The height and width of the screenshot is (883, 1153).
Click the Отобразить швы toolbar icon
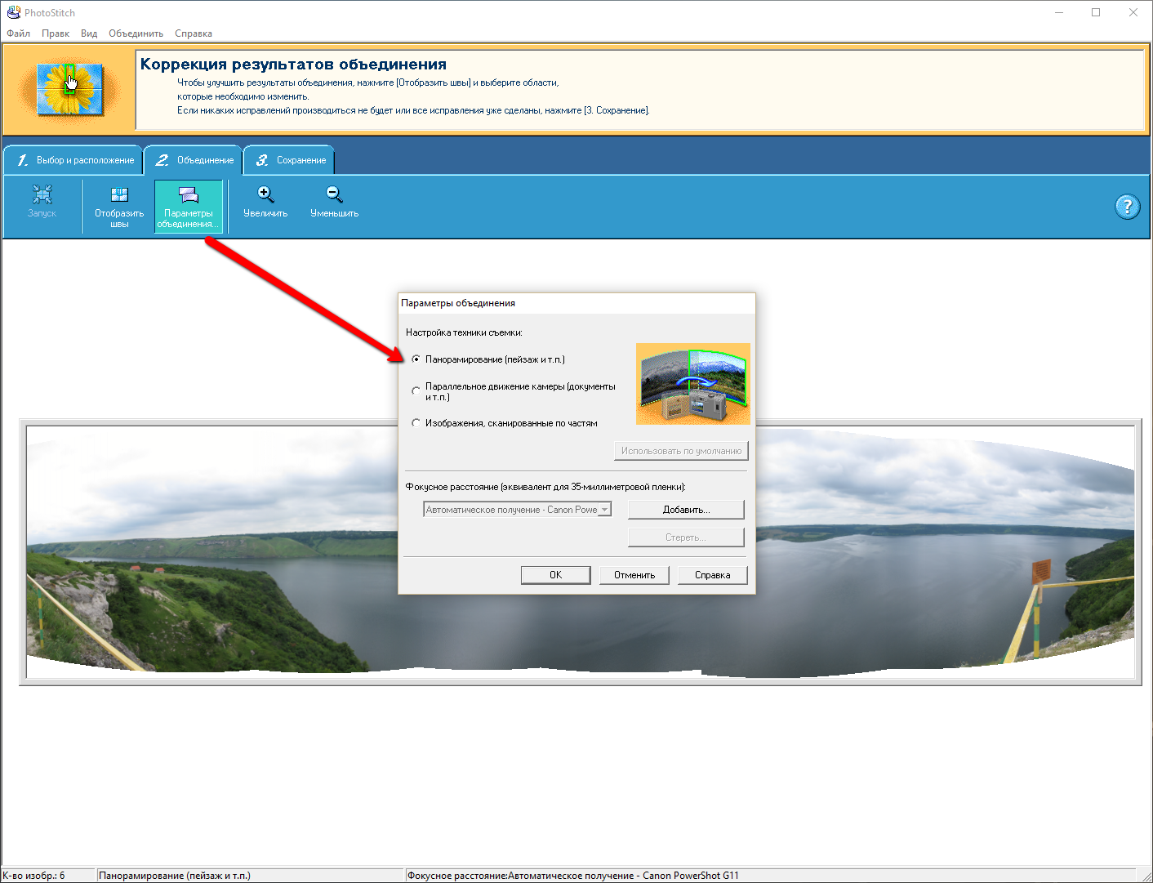(x=119, y=194)
